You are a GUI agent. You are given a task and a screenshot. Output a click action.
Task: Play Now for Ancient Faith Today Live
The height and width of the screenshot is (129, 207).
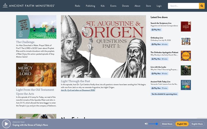click(159, 88)
